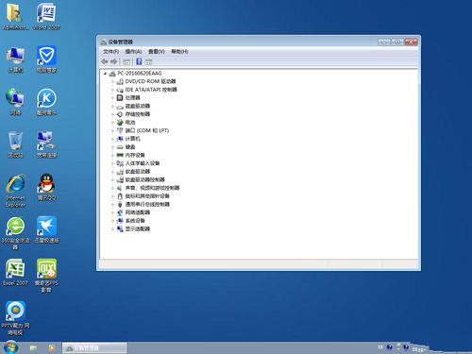
Task: Select the 键盘 tree item
Action: click(x=130, y=147)
